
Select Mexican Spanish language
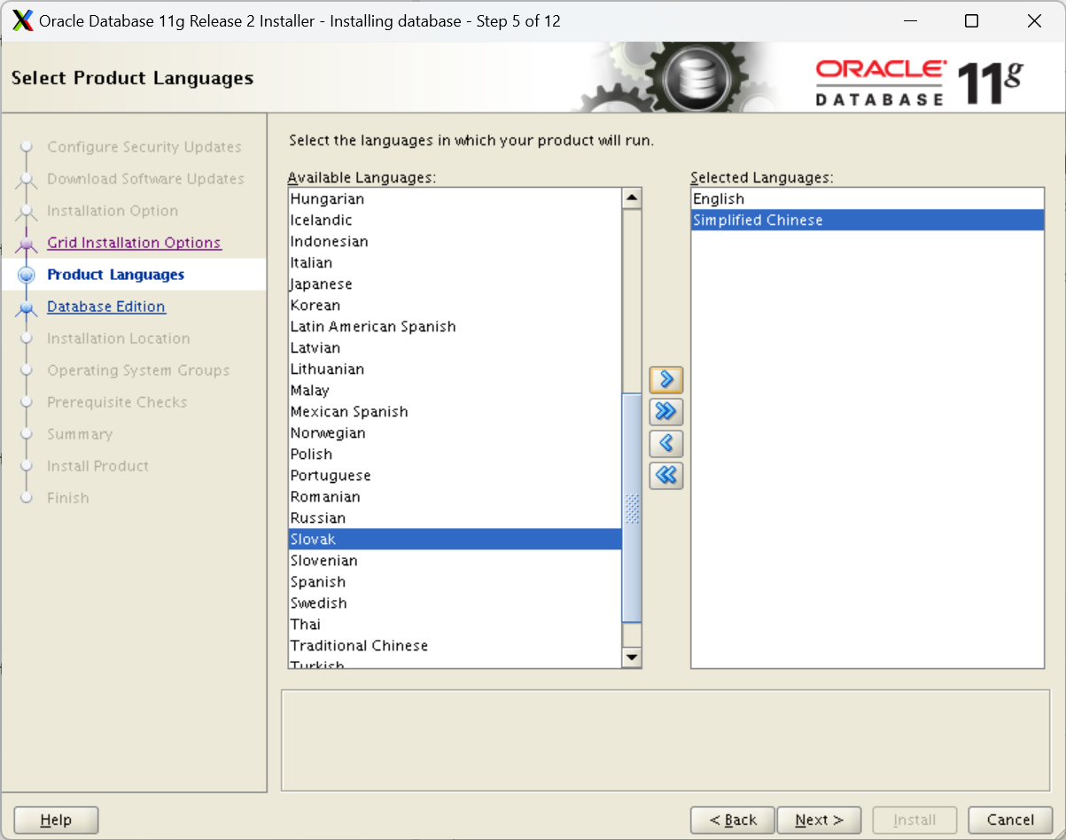455,412
